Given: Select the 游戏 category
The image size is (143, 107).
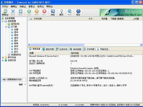Looking at the screenshot, I should [x=16, y=35].
